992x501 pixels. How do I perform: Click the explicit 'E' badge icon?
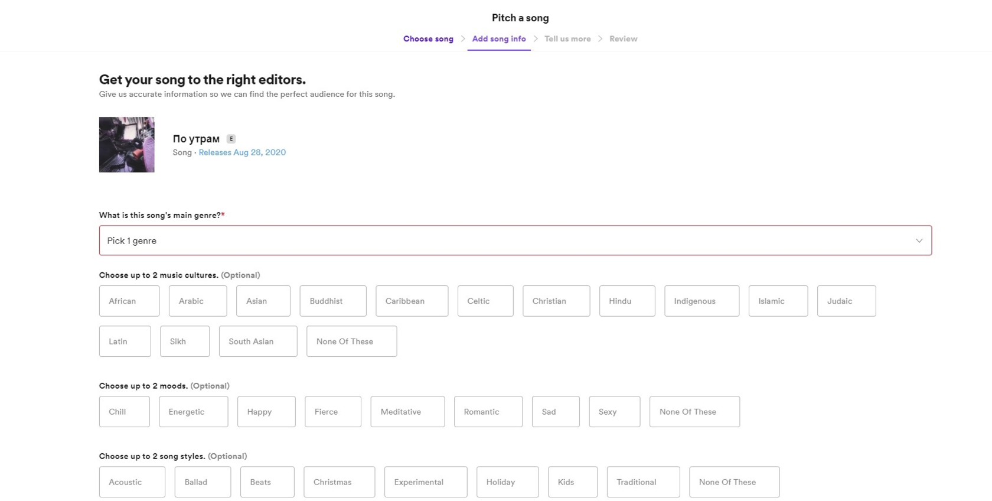[231, 139]
